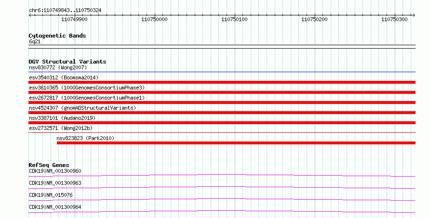This screenshot has width=429, height=218.
Task: Open variant esv3610365 (1000GenomesConsortiumPhase3)
Action: tap(87, 88)
